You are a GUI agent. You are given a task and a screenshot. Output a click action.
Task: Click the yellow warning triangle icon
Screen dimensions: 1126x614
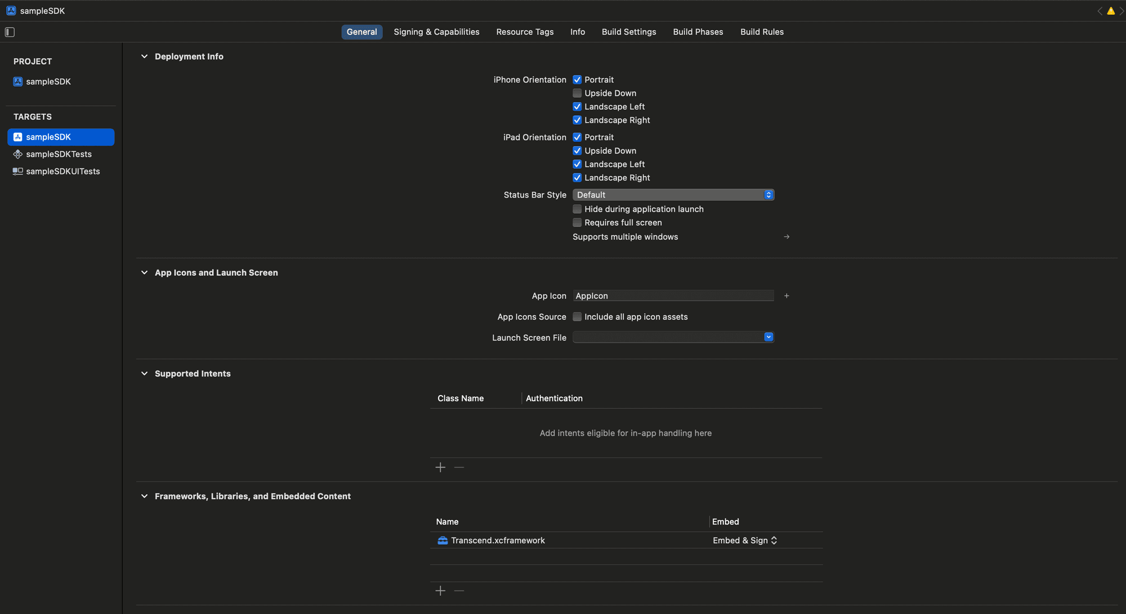1111,11
